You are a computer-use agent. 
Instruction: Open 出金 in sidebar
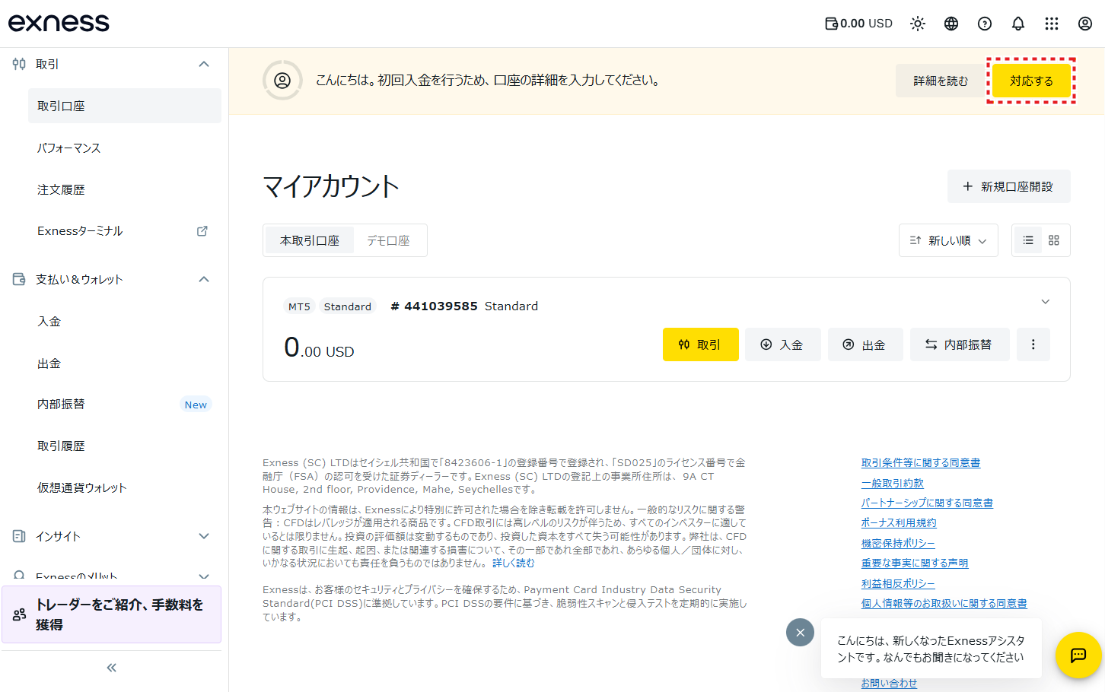(x=125, y=363)
